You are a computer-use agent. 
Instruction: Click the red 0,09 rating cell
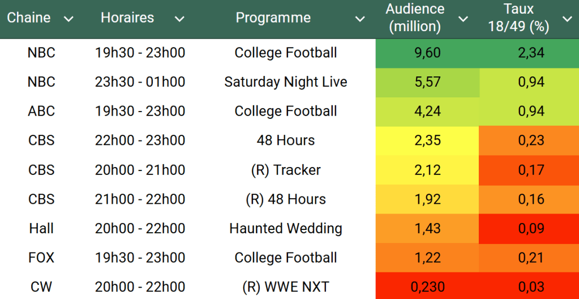(531, 229)
